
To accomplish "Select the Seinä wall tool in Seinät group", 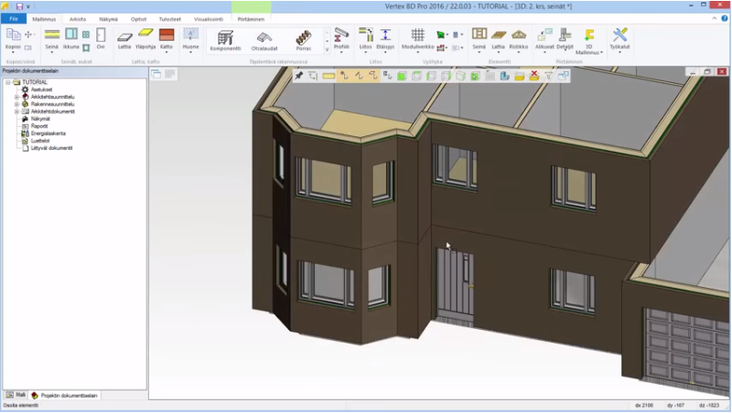I will (52, 37).
